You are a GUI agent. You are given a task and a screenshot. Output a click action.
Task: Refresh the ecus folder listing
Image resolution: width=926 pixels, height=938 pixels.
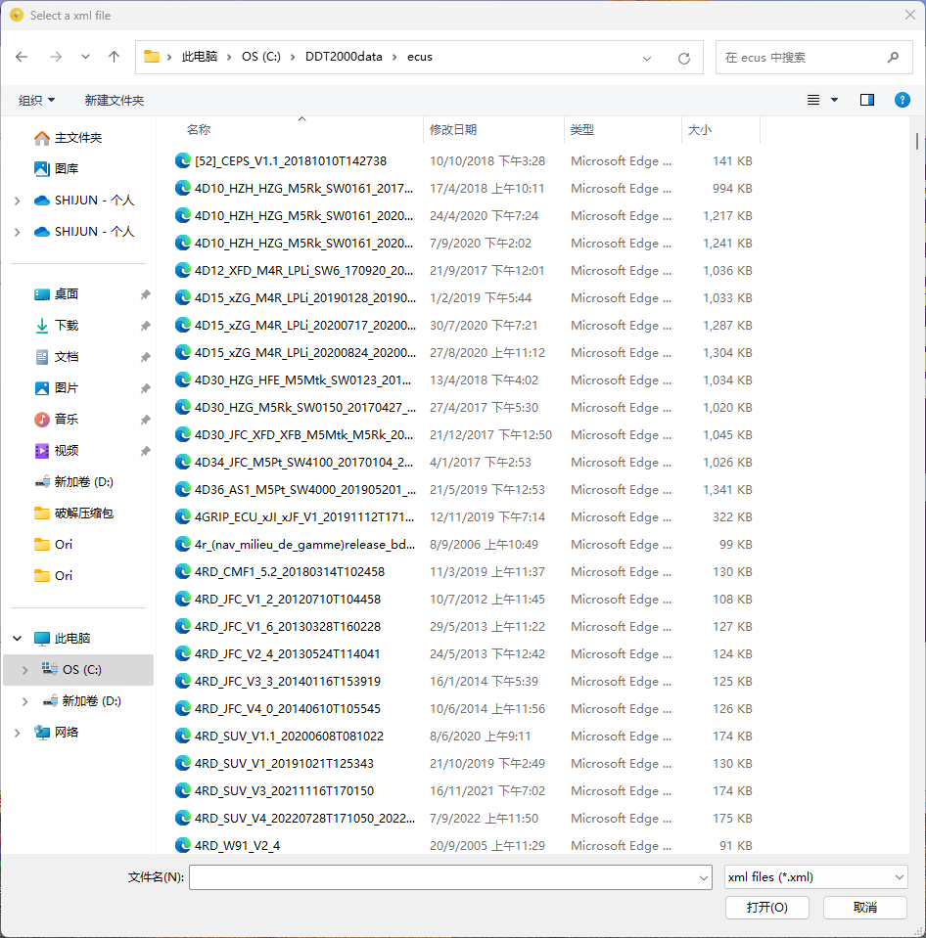click(684, 58)
